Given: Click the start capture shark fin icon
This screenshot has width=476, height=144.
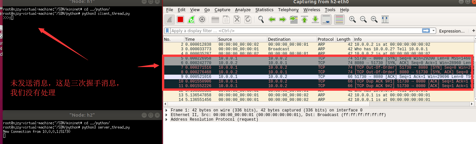Looking at the screenshot, I should pyautogui.click(x=170, y=19).
